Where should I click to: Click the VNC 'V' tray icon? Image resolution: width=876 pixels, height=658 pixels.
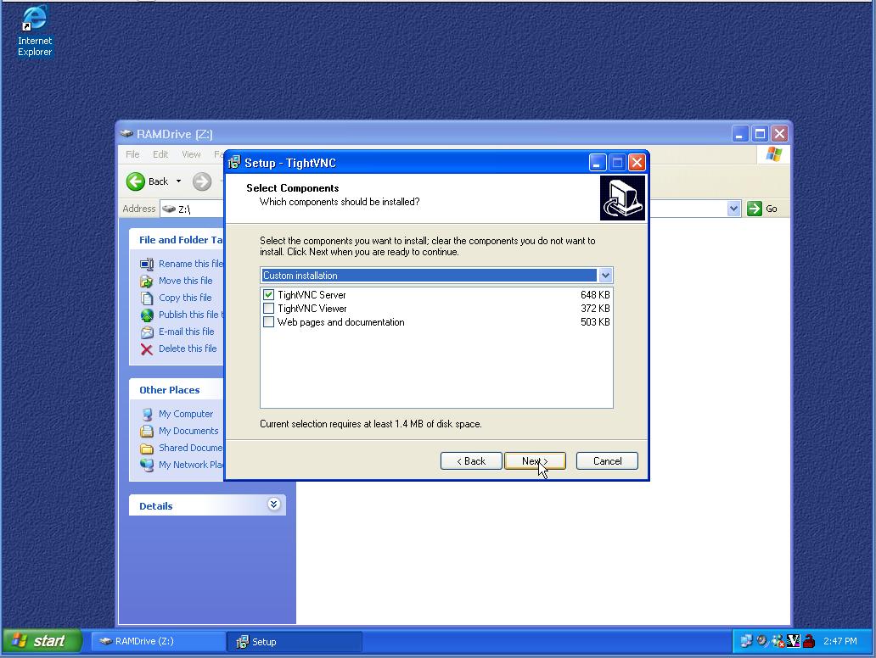tap(794, 641)
